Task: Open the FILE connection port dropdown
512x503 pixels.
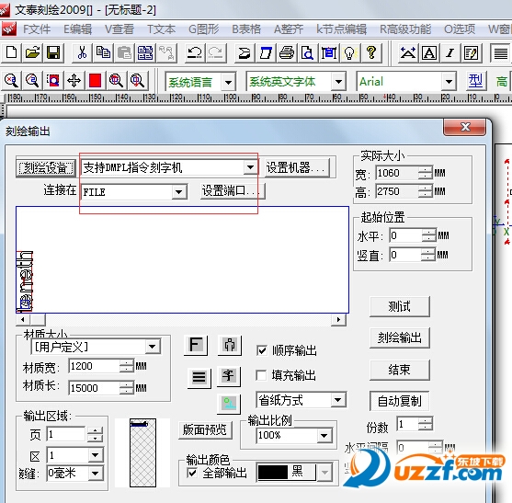Action: point(179,191)
